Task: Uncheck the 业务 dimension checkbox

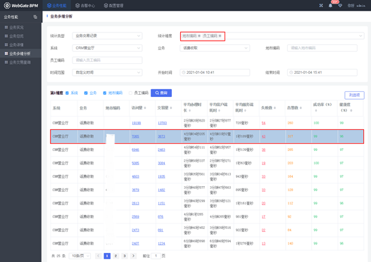Action: (86, 93)
